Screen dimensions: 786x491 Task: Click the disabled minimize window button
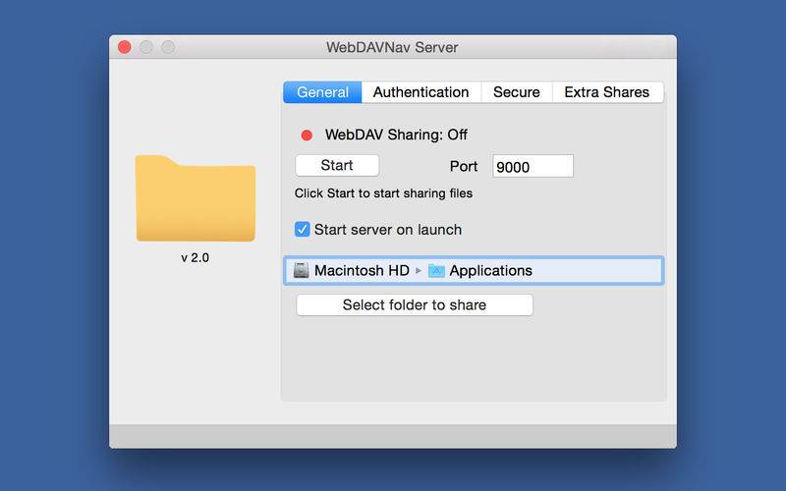146,47
